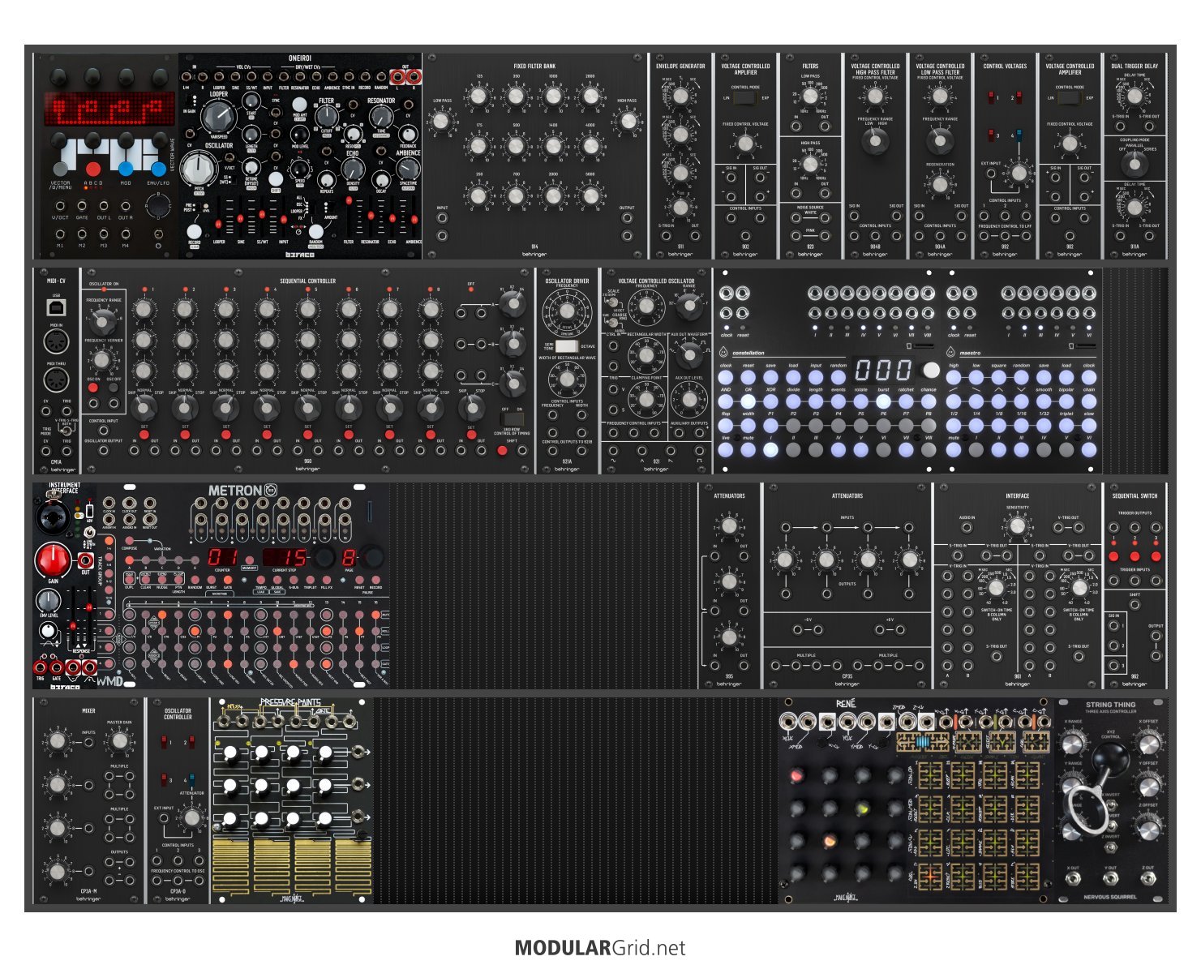1201x965 pixels.
Task: Click the STRING THING title text
Action: [x=1110, y=705]
